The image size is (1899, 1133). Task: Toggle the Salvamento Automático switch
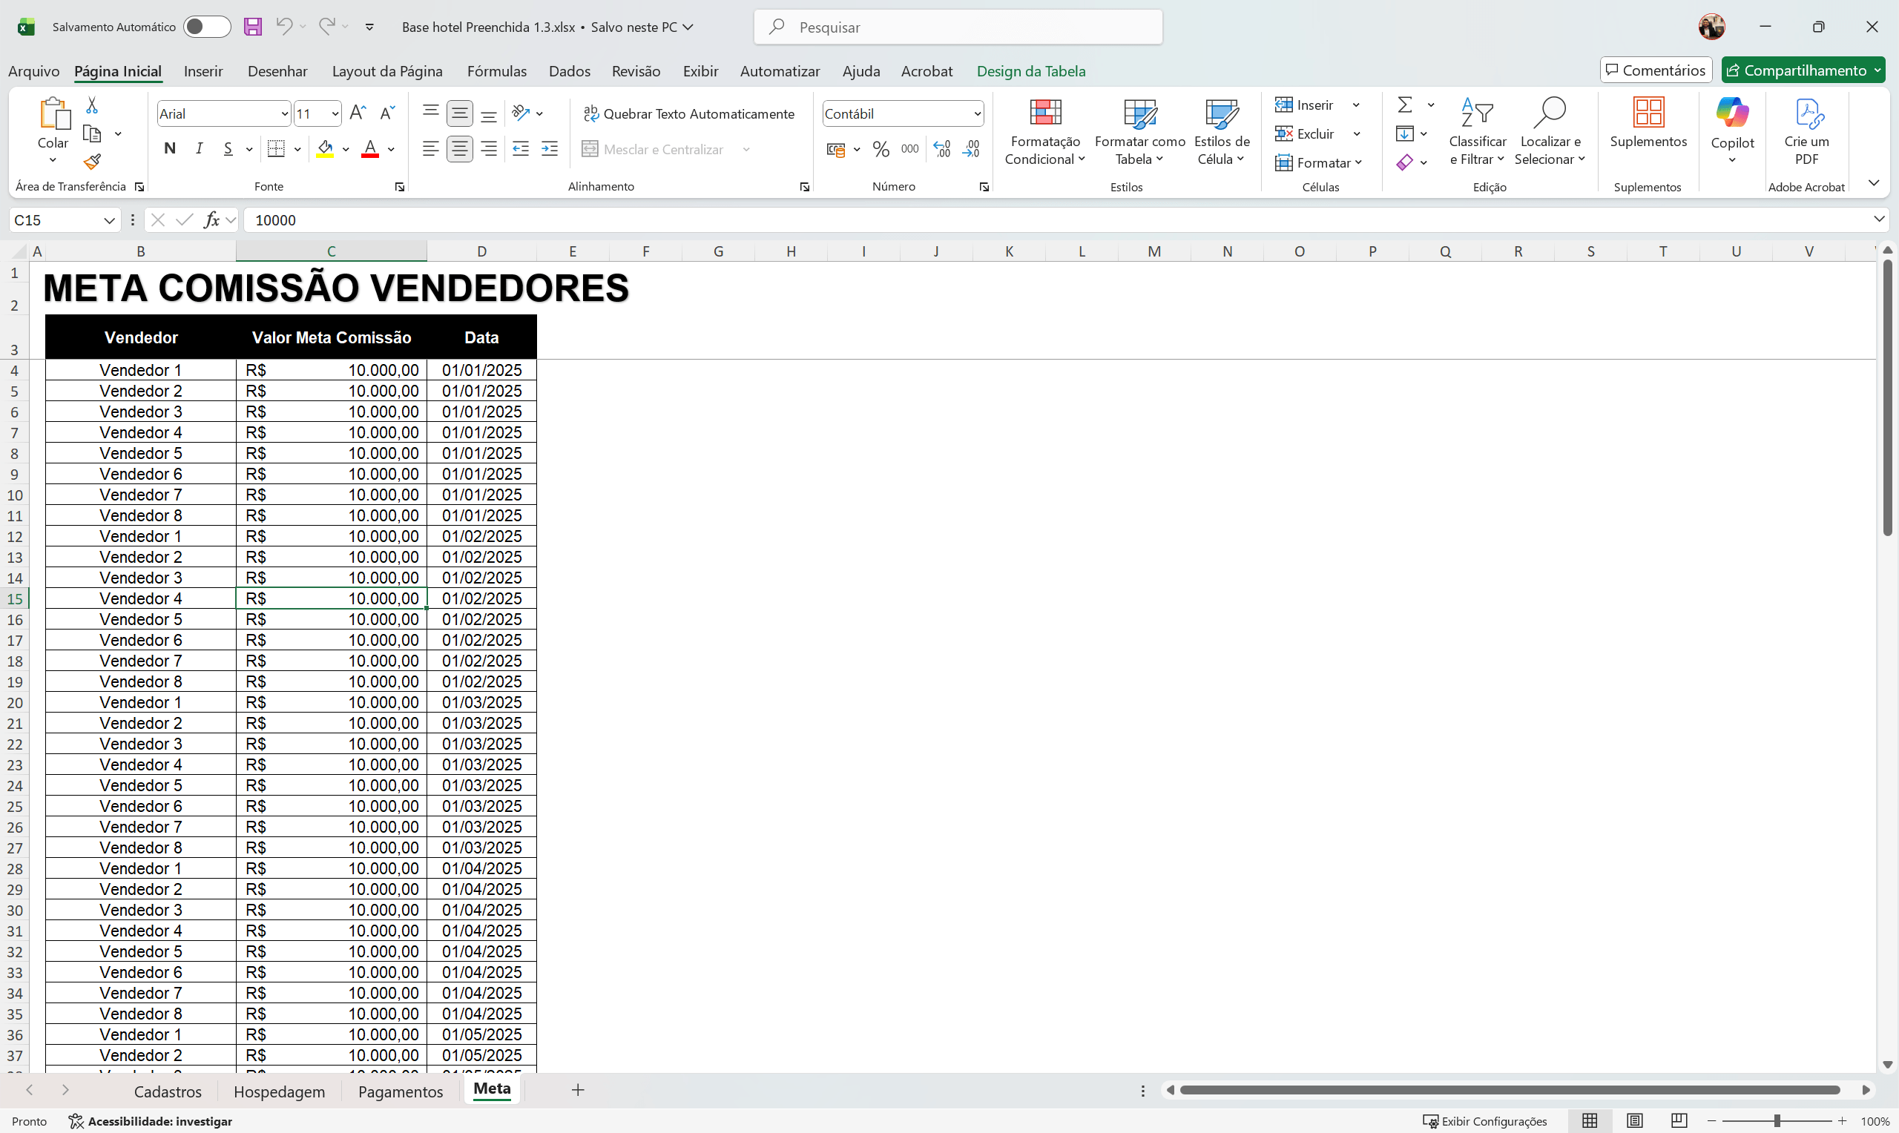207,27
